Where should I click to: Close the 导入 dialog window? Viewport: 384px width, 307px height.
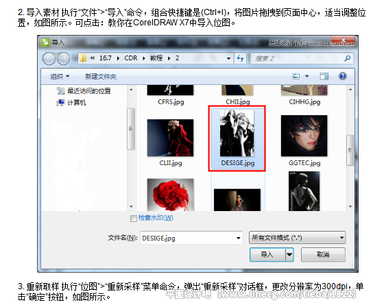tap(343, 40)
